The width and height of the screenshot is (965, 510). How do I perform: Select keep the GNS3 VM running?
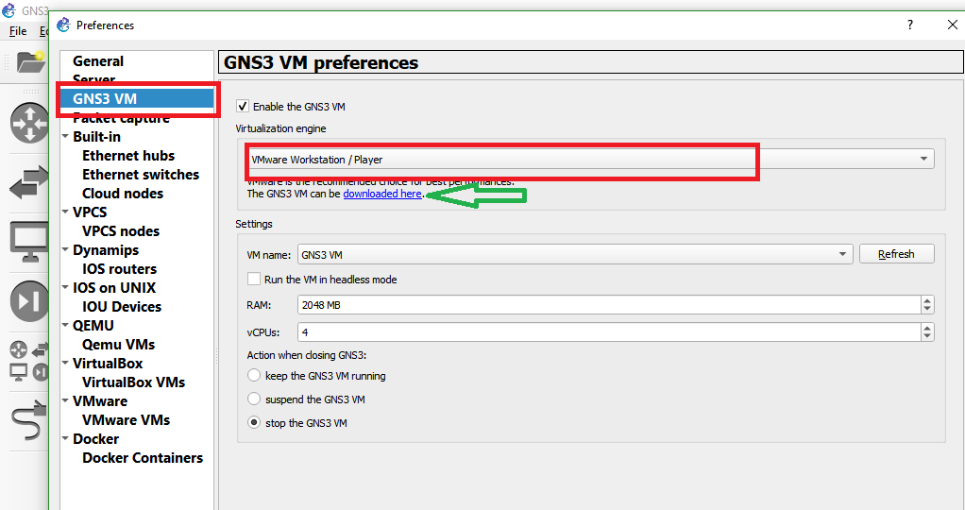point(254,375)
